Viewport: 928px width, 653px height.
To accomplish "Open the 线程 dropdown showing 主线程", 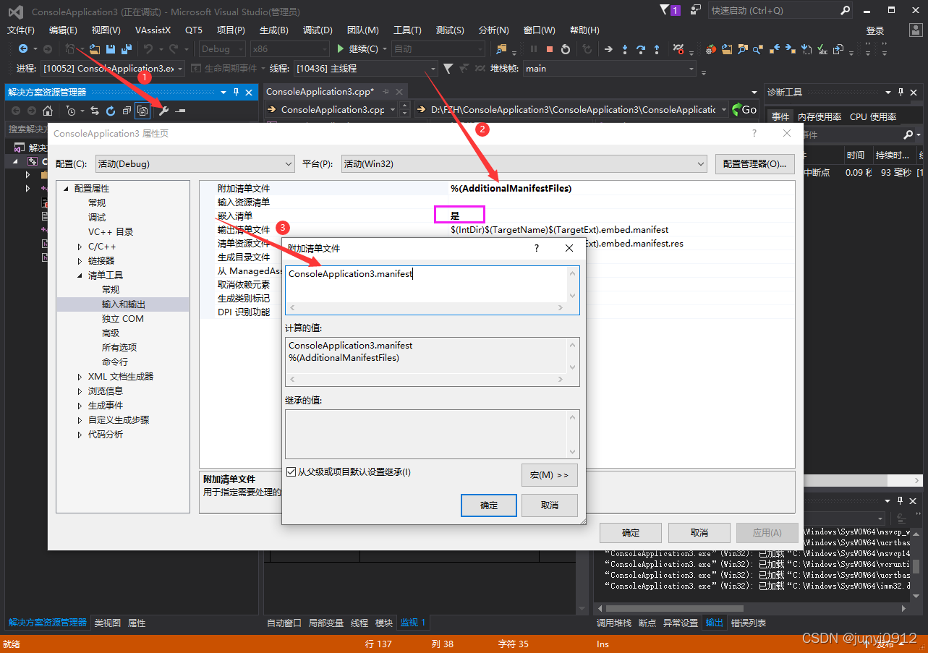I will (x=365, y=69).
